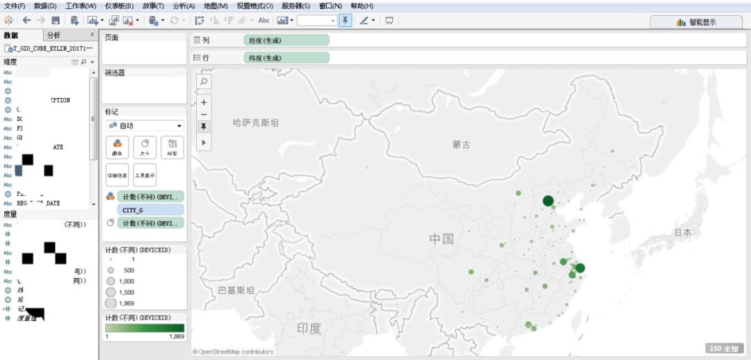Open the new worksheet dropdown arrow
The height and width of the screenshot is (360, 751).
click(x=102, y=21)
